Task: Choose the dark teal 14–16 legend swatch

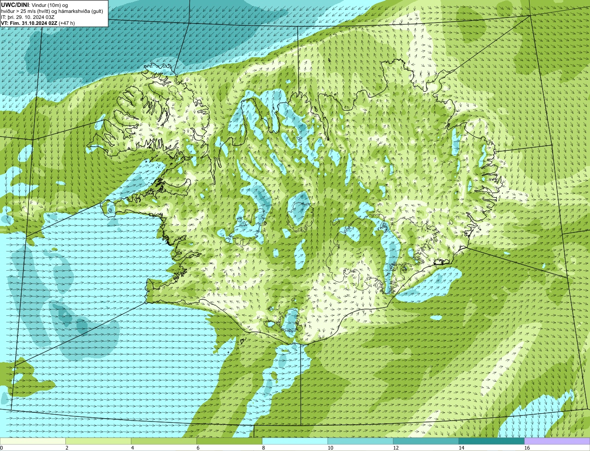Action: pyautogui.click(x=491, y=441)
